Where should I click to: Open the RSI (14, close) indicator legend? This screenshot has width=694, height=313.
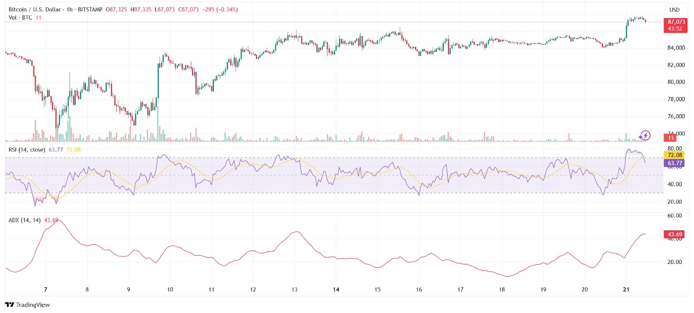point(27,150)
